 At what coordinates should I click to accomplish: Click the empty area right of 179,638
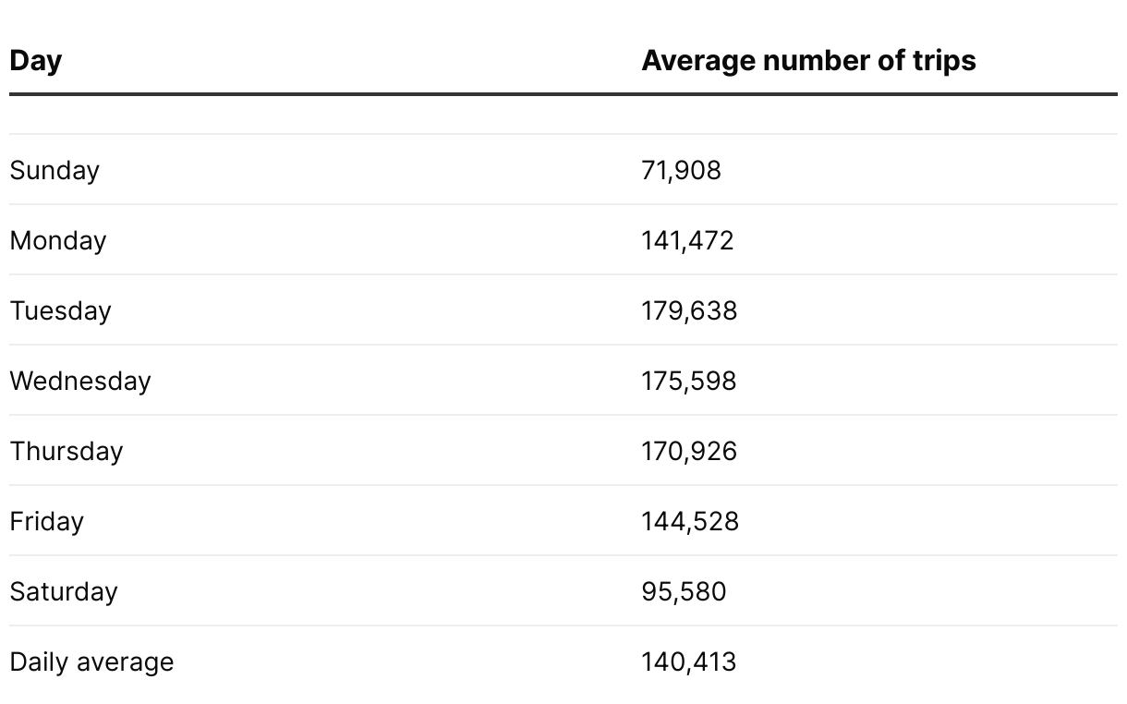pos(924,311)
